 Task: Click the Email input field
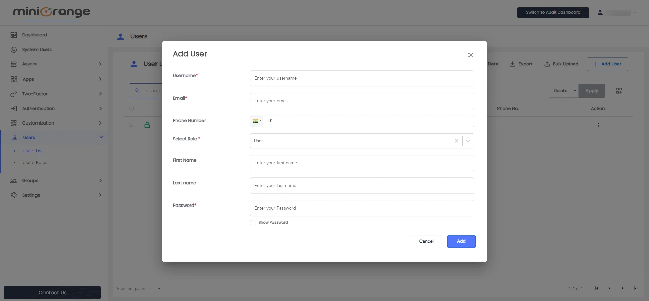point(362,101)
